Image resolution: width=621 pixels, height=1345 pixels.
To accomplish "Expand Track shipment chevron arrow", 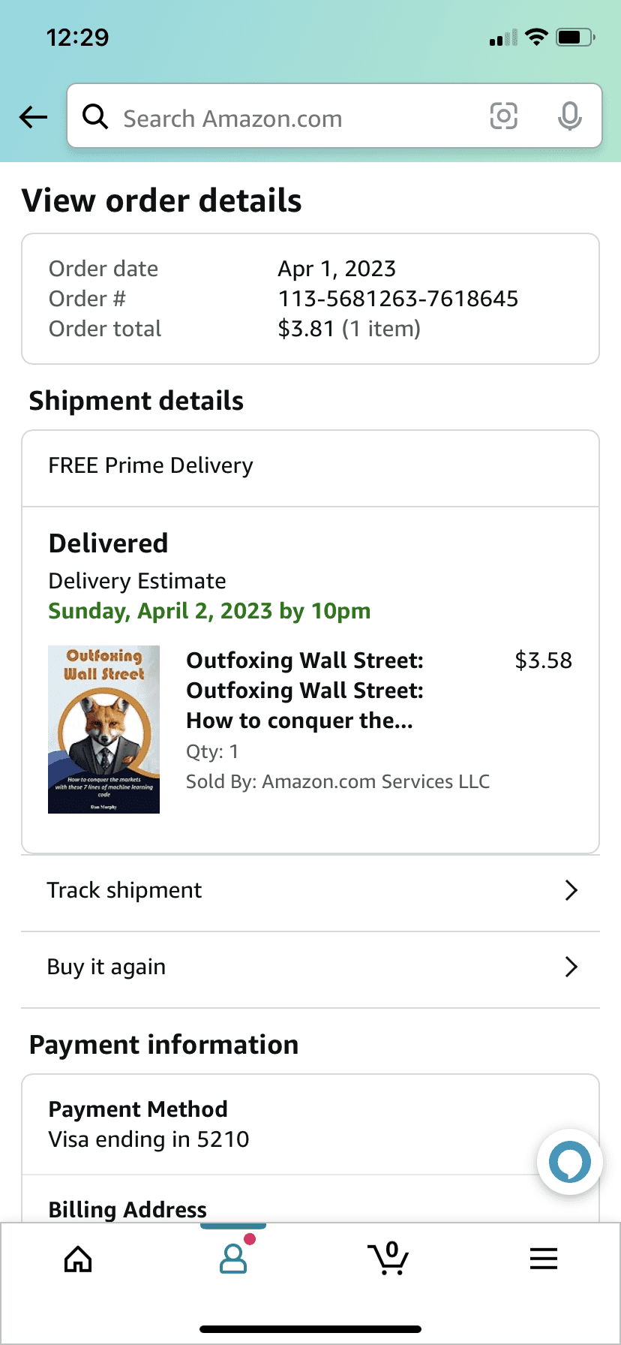I will [571, 890].
